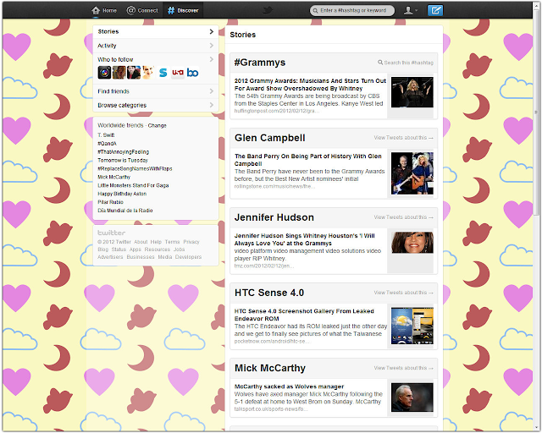Click Change next to Worldwide trends
This screenshot has height=433, width=542.
[x=158, y=125]
